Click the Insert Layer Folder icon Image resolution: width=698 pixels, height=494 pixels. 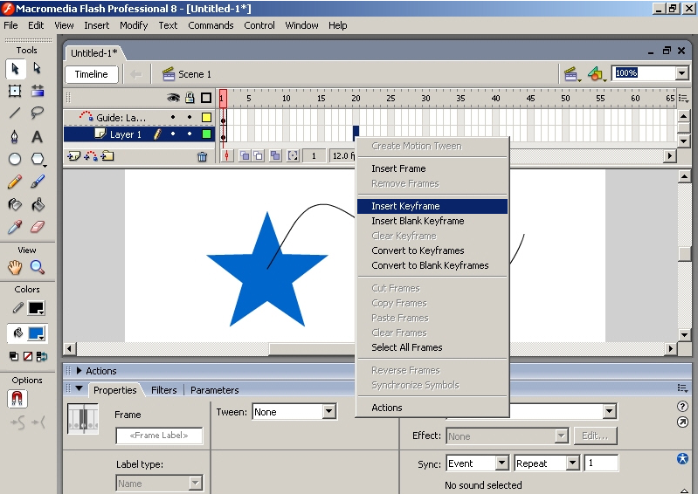click(107, 156)
